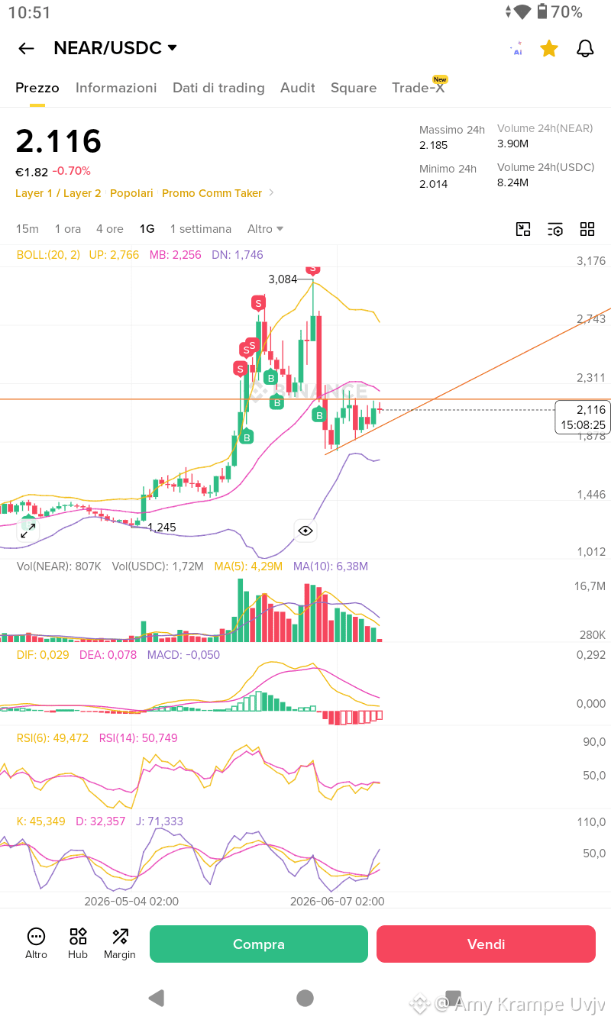Screen dimensions: 611x1023
Task: Tap the Wi-Fi signal status icon
Action: tap(522, 11)
